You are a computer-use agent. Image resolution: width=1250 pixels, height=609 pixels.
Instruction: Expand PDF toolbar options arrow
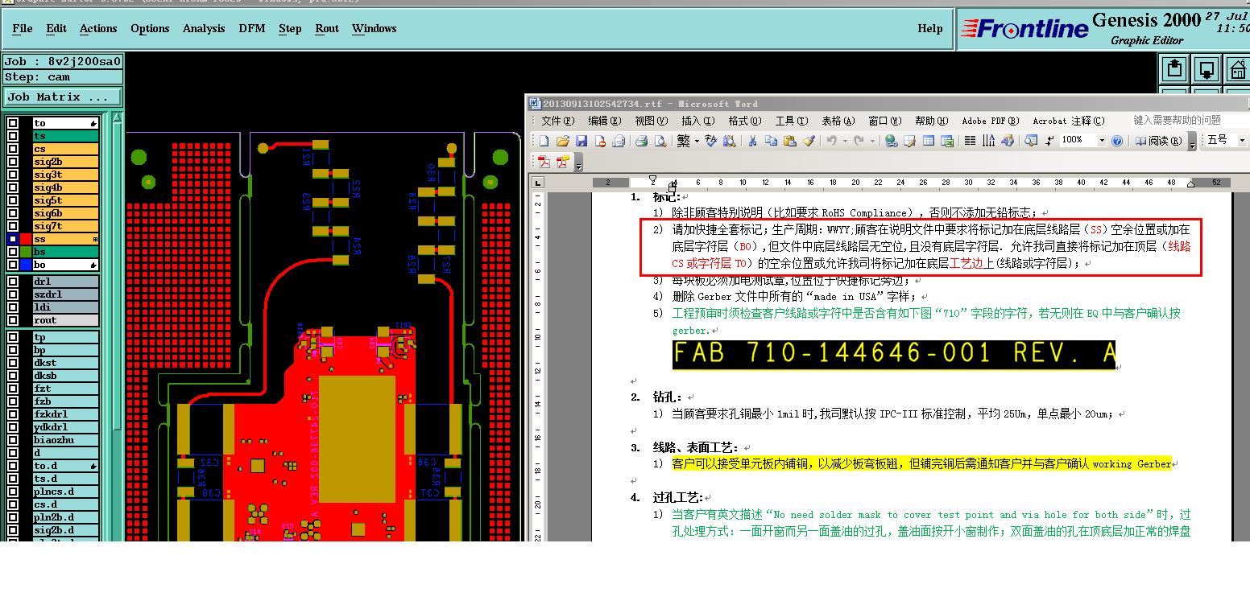pos(579,163)
